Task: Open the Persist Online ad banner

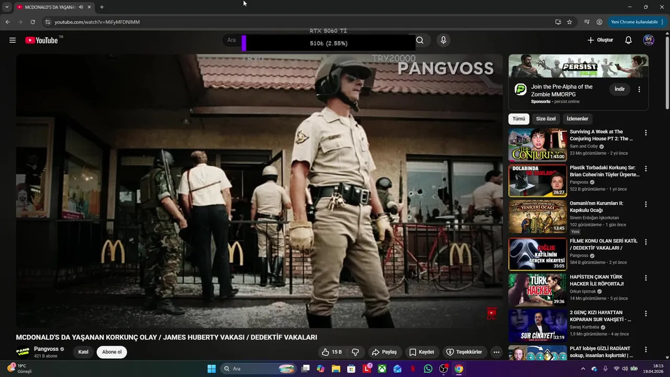Action: (578, 66)
